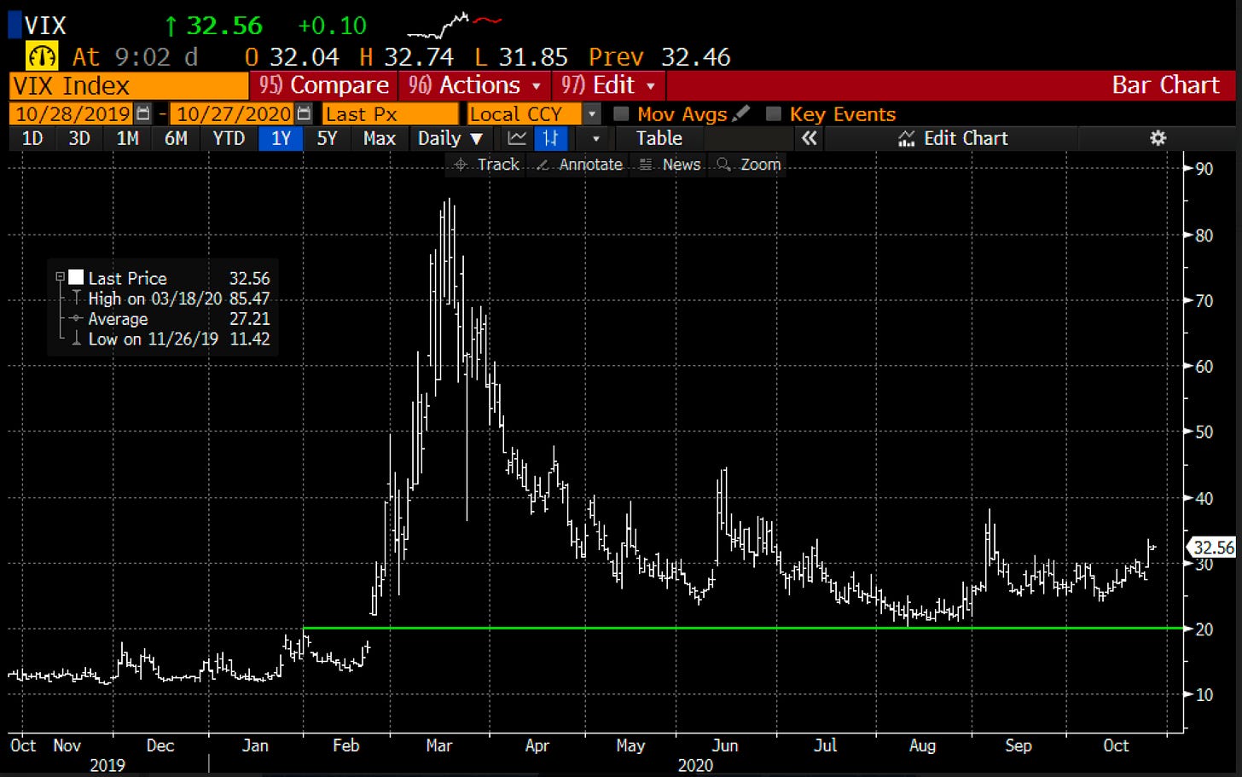Collapse panel with double-left chevron
Image resolution: width=1242 pixels, height=777 pixels.
point(809,138)
